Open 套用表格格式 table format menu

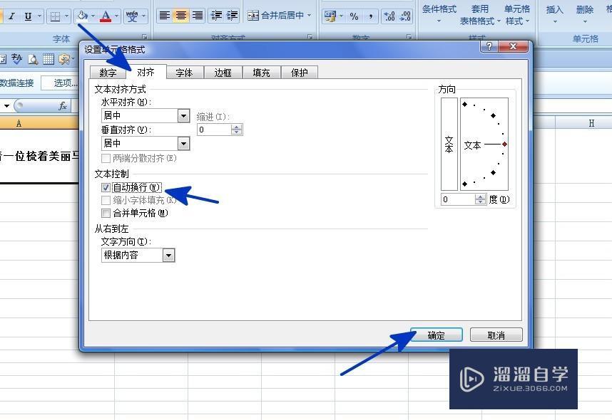click(x=480, y=14)
